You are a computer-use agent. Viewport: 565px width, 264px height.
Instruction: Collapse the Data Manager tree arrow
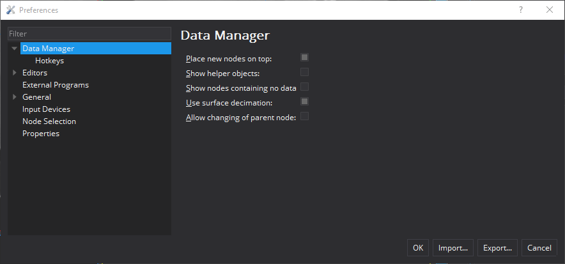[x=15, y=49]
